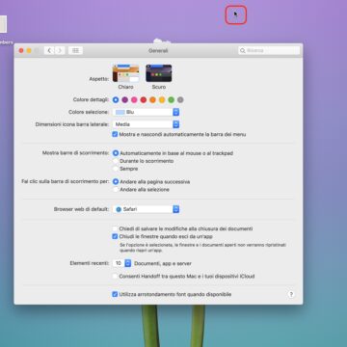Open the Colore selezione dropdown
Image resolution: width=347 pixels, height=347 pixels.
coord(146,112)
